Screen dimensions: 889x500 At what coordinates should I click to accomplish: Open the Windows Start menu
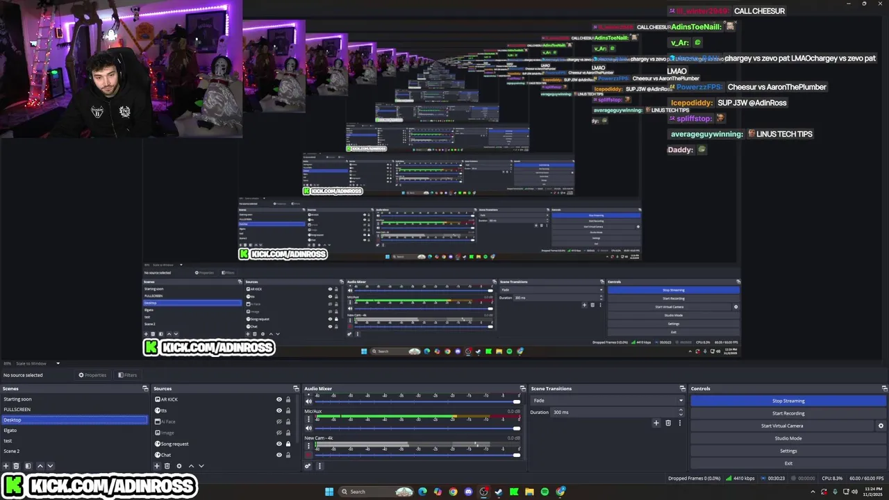[x=329, y=492]
